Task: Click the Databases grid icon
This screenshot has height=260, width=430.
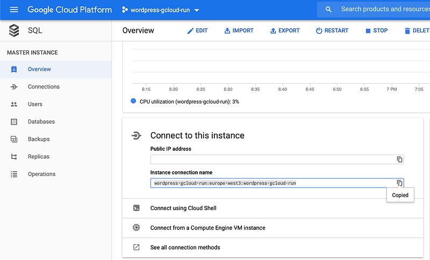Action: click(x=14, y=122)
